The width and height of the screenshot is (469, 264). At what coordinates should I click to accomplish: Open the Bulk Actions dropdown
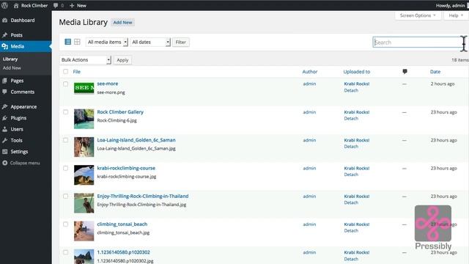click(x=85, y=60)
